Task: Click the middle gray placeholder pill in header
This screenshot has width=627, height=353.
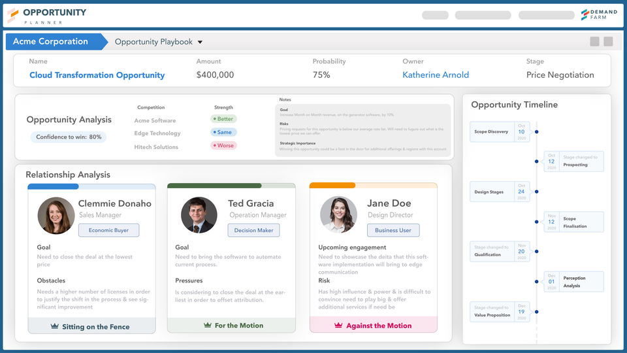Action: tap(483, 15)
